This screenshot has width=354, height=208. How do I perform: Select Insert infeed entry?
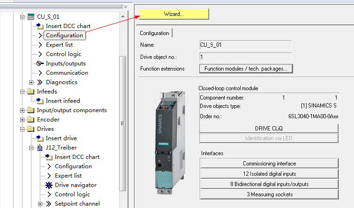(63, 101)
